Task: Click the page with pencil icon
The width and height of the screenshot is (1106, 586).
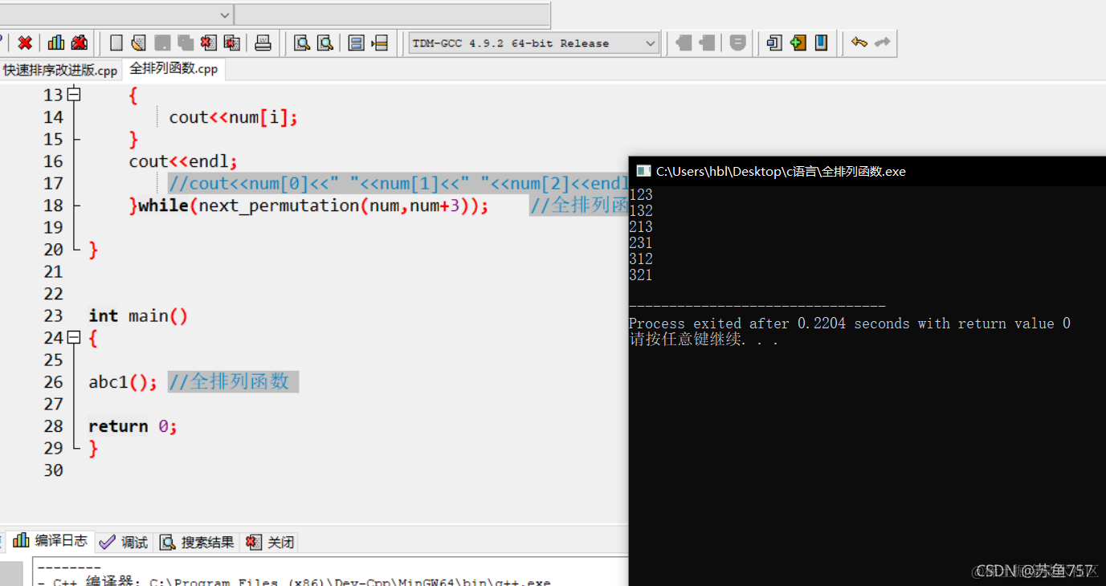Action: tap(139, 43)
